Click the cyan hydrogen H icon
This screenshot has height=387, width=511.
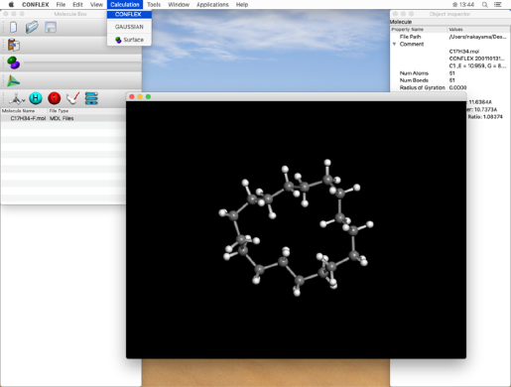(36, 98)
